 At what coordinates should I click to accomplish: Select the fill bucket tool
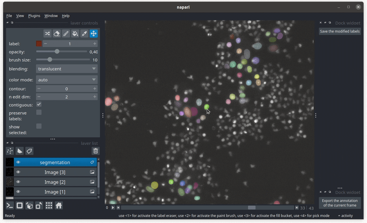(x=75, y=34)
